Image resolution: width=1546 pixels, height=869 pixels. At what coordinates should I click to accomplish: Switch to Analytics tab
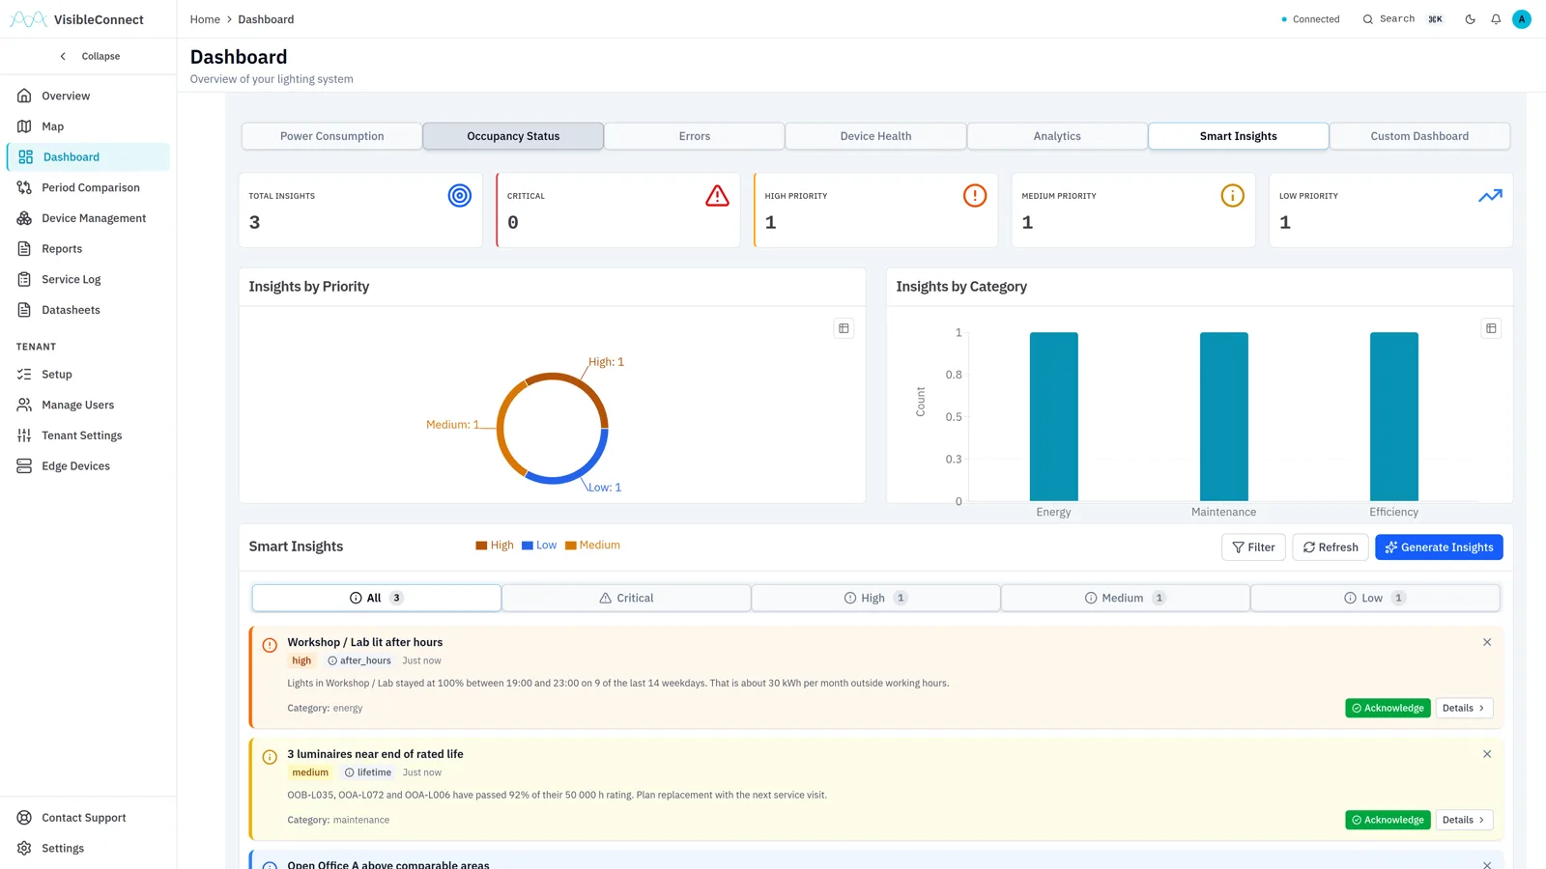(x=1057, y=136)
